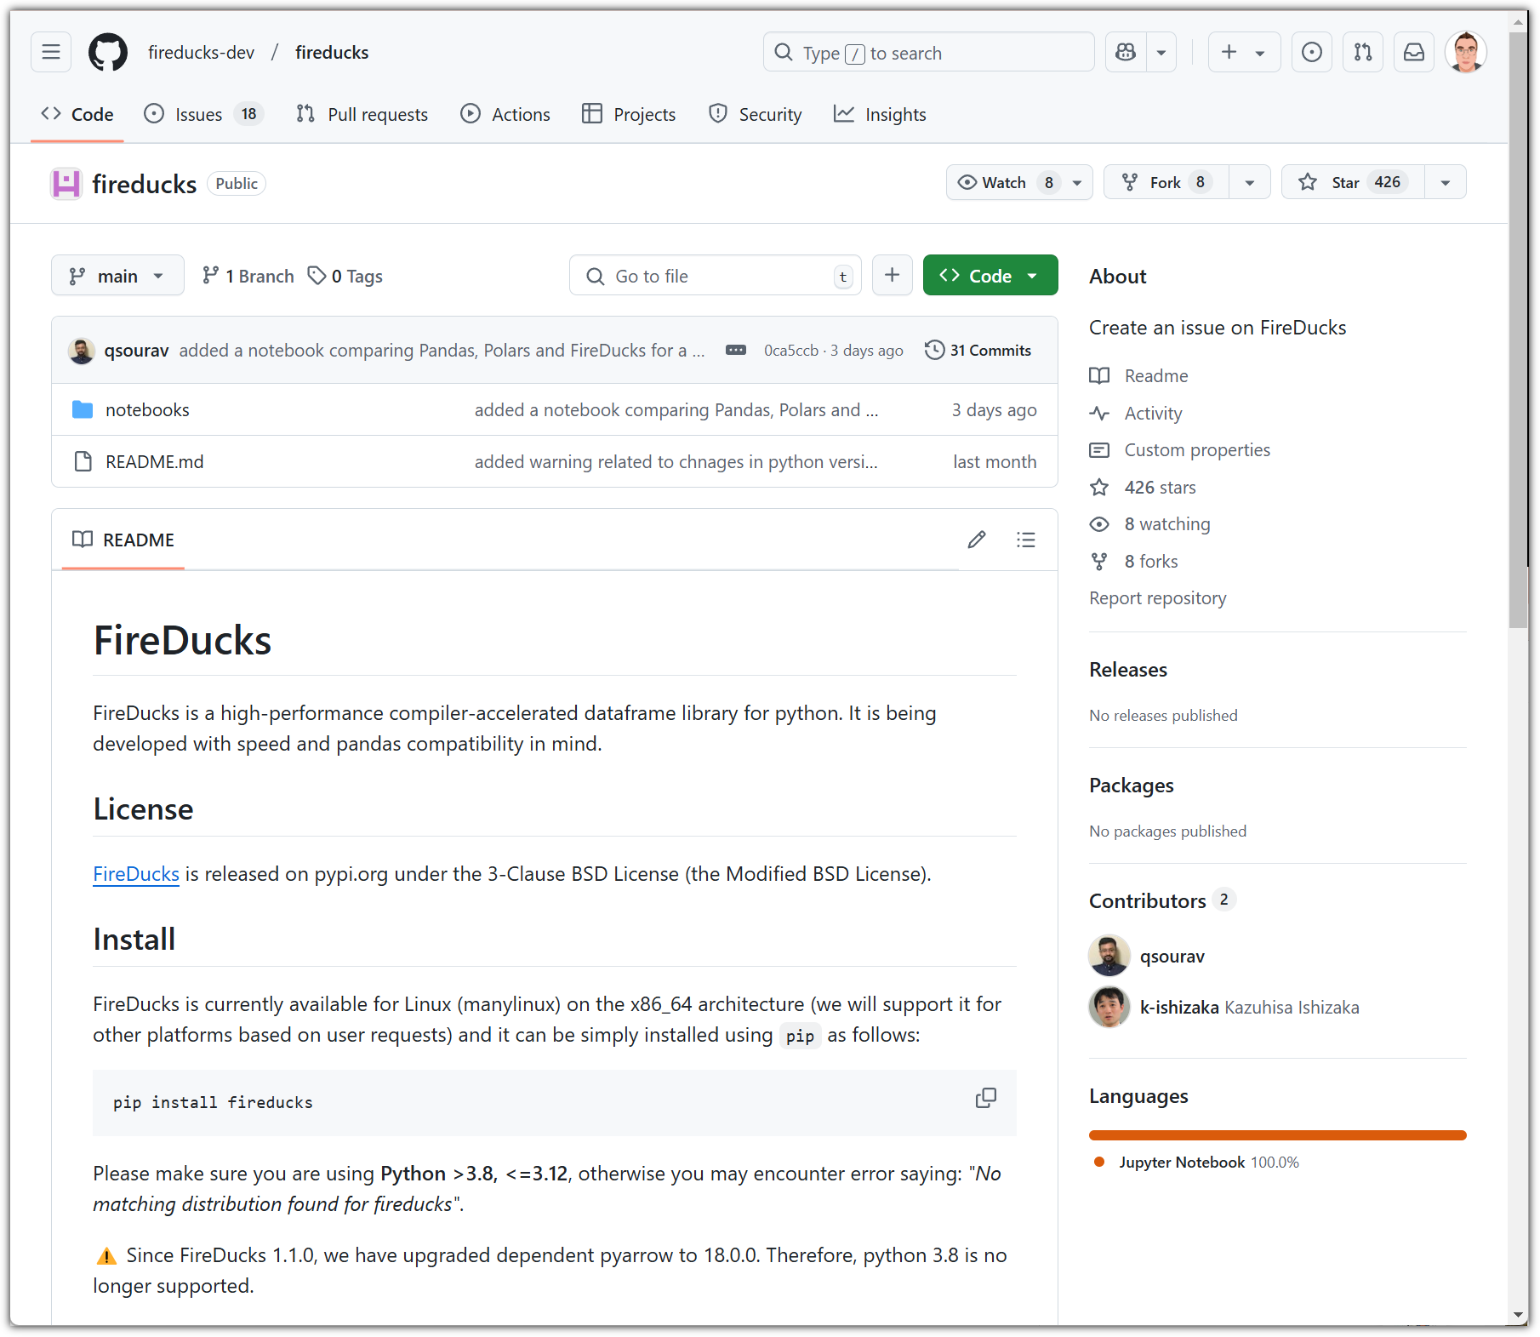Click the search field in the header
This screenshot has height=1337, width=1540.
pyautogui.click(x=929, y=52)
